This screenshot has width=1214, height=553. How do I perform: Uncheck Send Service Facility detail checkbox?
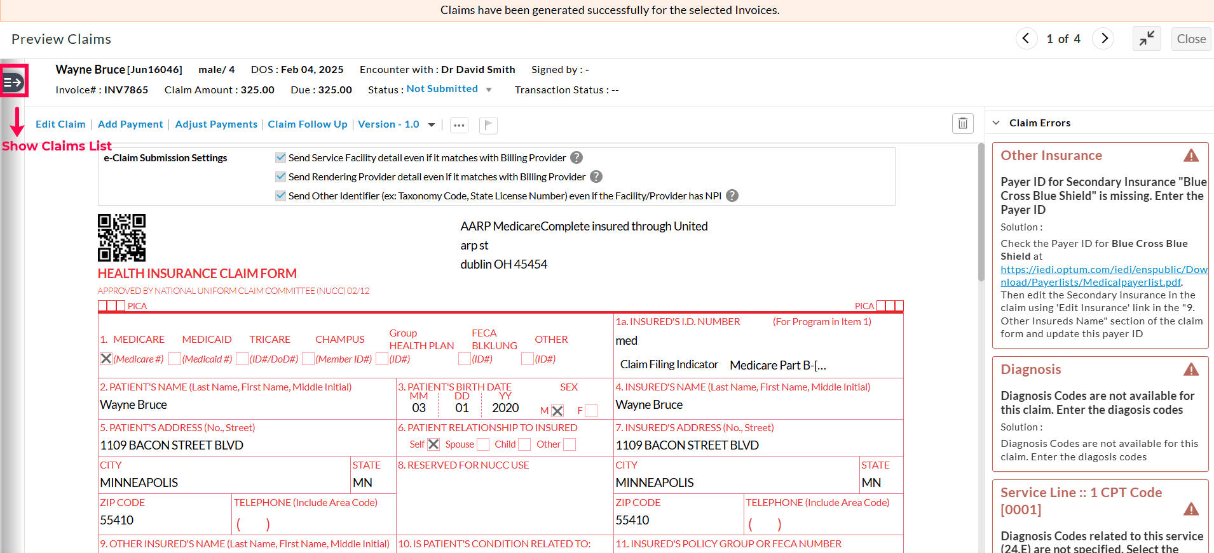[280, 157]
